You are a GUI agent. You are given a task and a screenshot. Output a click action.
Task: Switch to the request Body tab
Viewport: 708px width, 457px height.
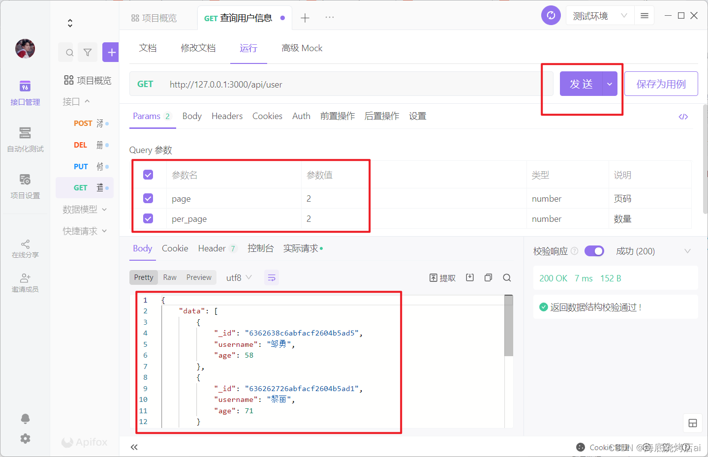[192, 116]
